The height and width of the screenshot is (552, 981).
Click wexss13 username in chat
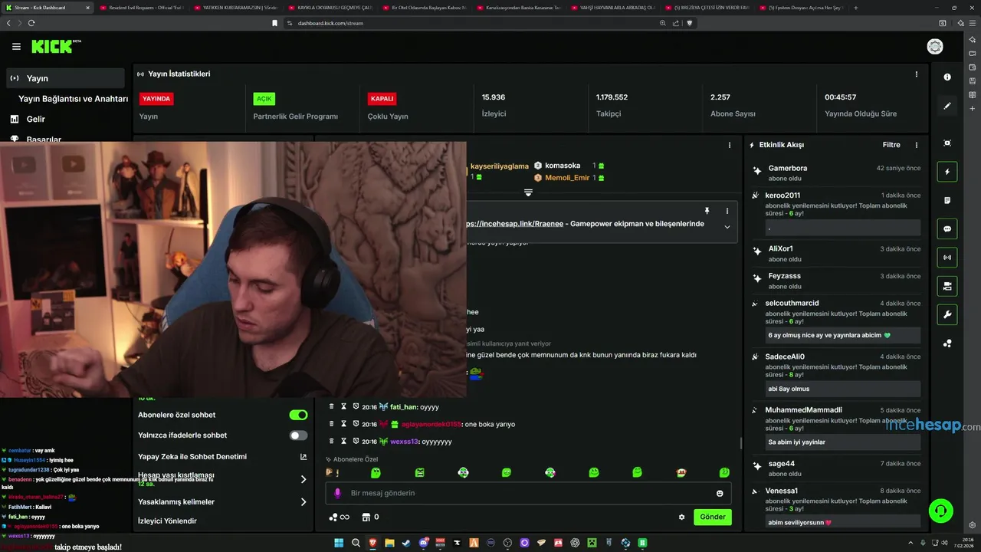click(x=404, y=442)
